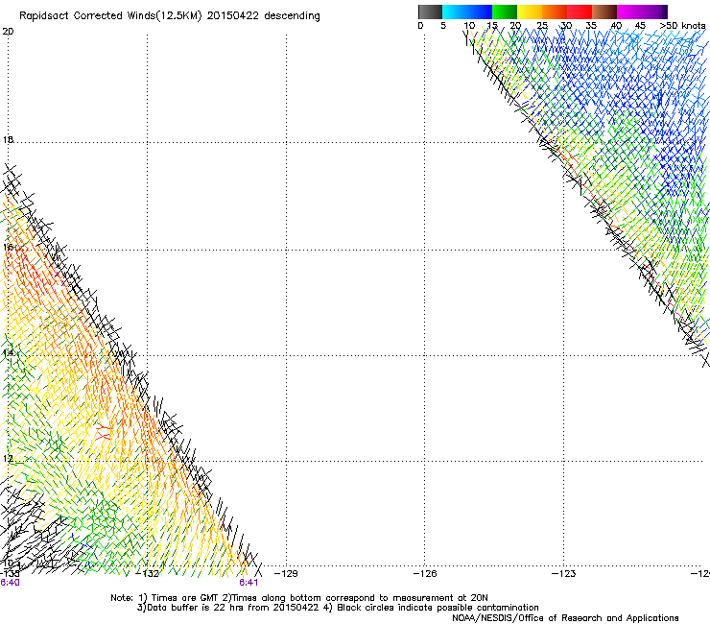Click the purple 45-50 knots color swatch

[x=654, y=12]
